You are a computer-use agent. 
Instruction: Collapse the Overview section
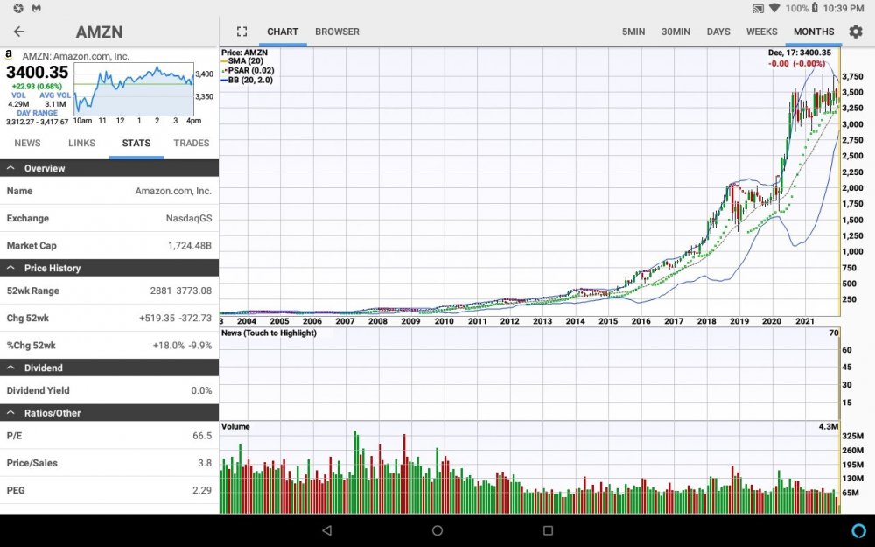[109, 168]
